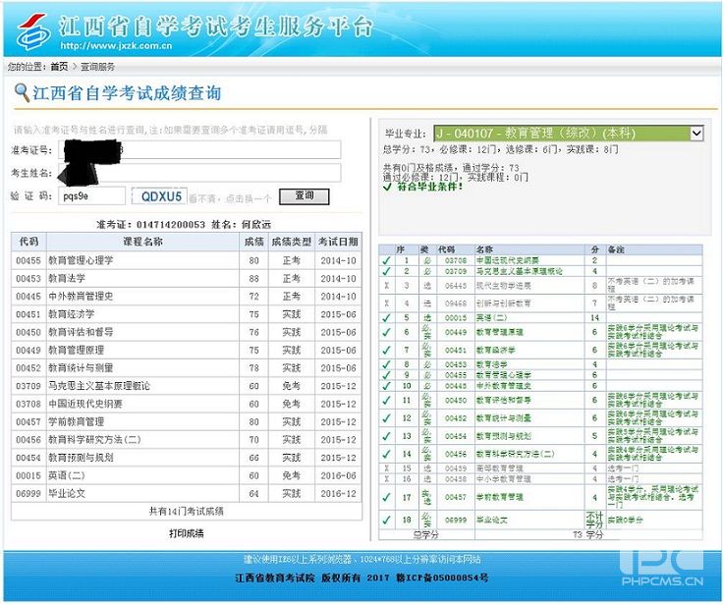Viewport: 723px width, 605px height.
Task: Click the X mark for 创新与创新教育
Action: (x=386, y=303)
